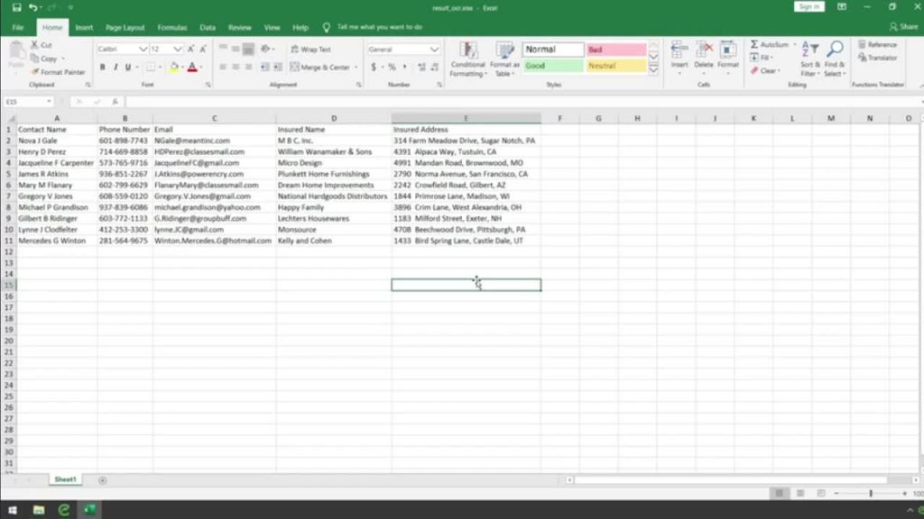Image resolution: width=924 pixels, height=519 pixels.
Task: Open Sort & Filter
Action: click(809, 59)
